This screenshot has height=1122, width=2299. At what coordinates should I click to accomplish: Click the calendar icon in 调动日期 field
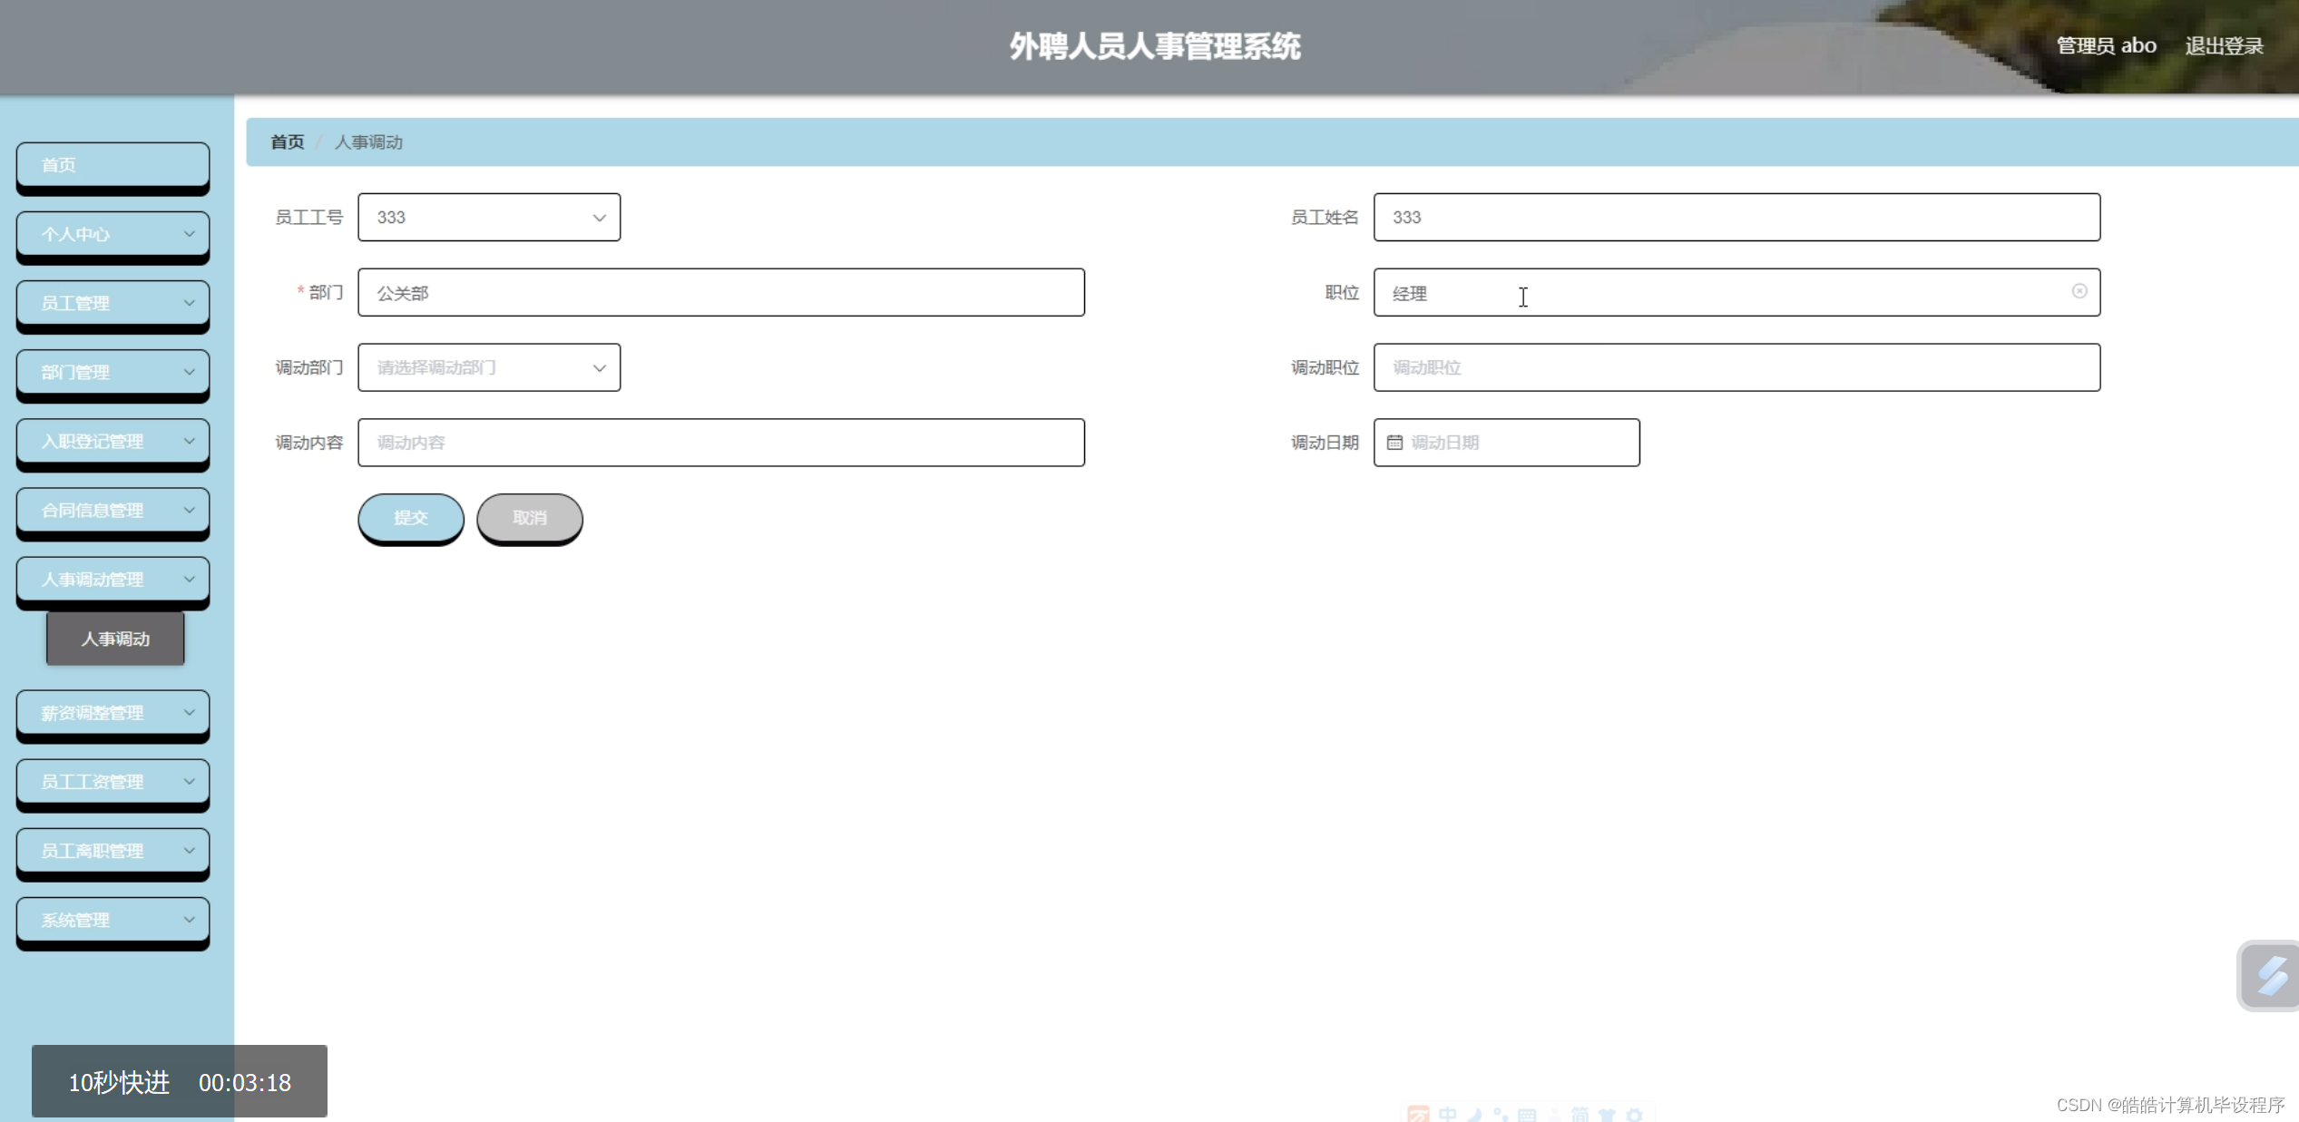(1394, 443)
